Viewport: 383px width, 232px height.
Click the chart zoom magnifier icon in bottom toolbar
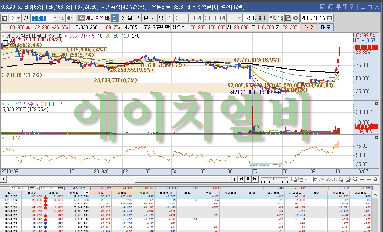pyautogui.click(x=355, y=179)
